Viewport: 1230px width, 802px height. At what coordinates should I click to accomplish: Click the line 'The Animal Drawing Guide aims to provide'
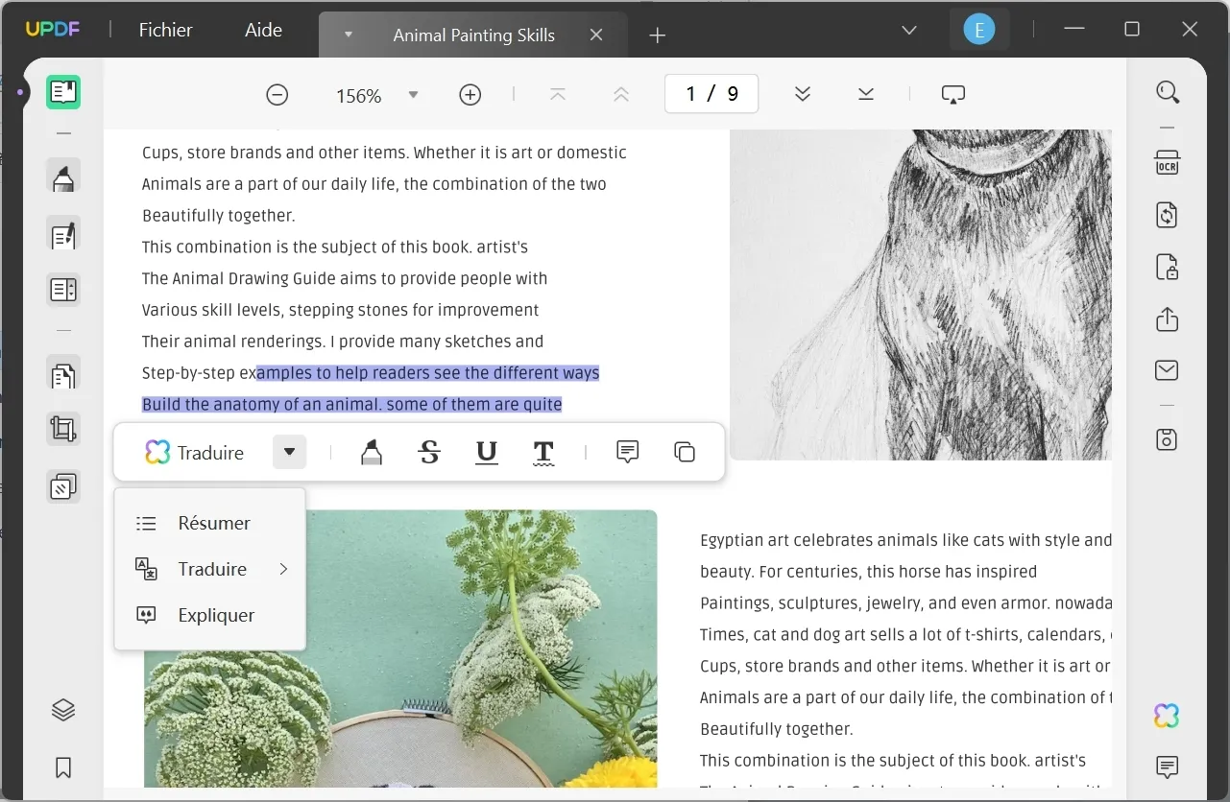[x=345, y=278]
